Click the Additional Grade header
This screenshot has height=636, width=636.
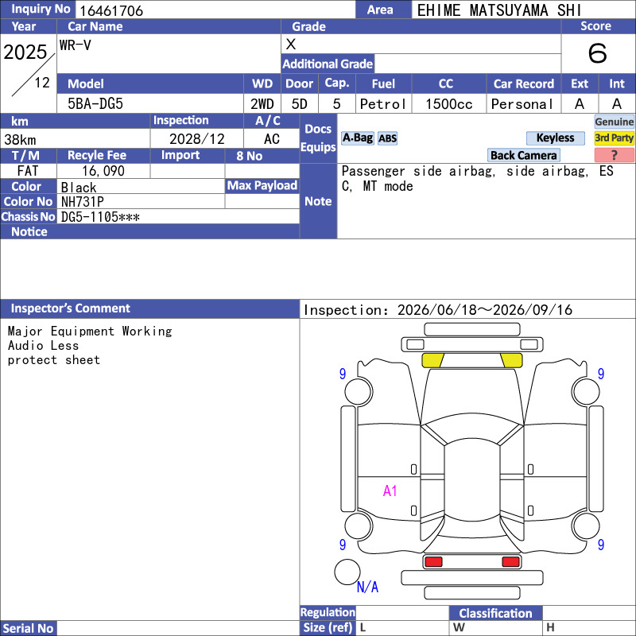(x=328, y=64)
